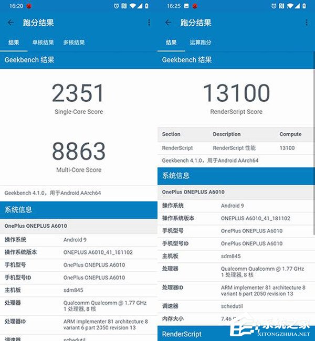Viewport: 315px width, 341px height.
Task: Select the 结果 tab in left screen
Action: coord(14,42)
